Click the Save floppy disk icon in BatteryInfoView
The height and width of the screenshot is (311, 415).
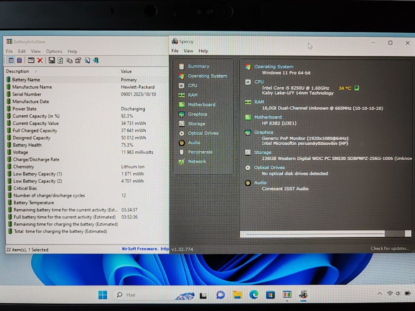tap(52, 60)
